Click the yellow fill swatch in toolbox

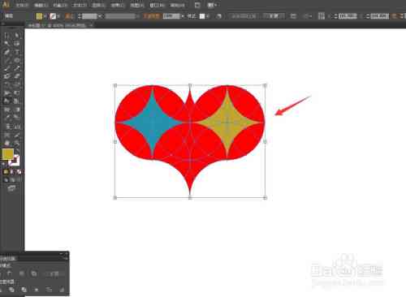point(8,154)
